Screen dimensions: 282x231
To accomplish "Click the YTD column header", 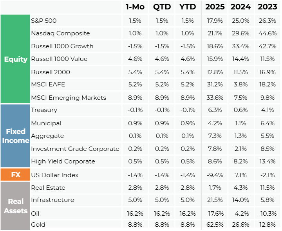I will click(188, 7).
